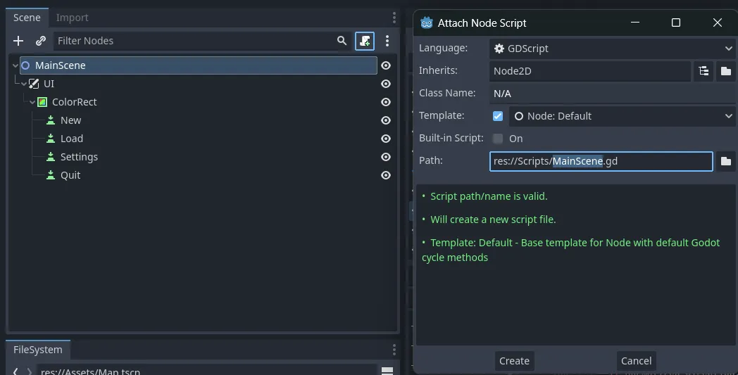Viewport: 738px width, 375px height.
Task: Click the instantiate child scene link icon
Action: pos(41,41)
